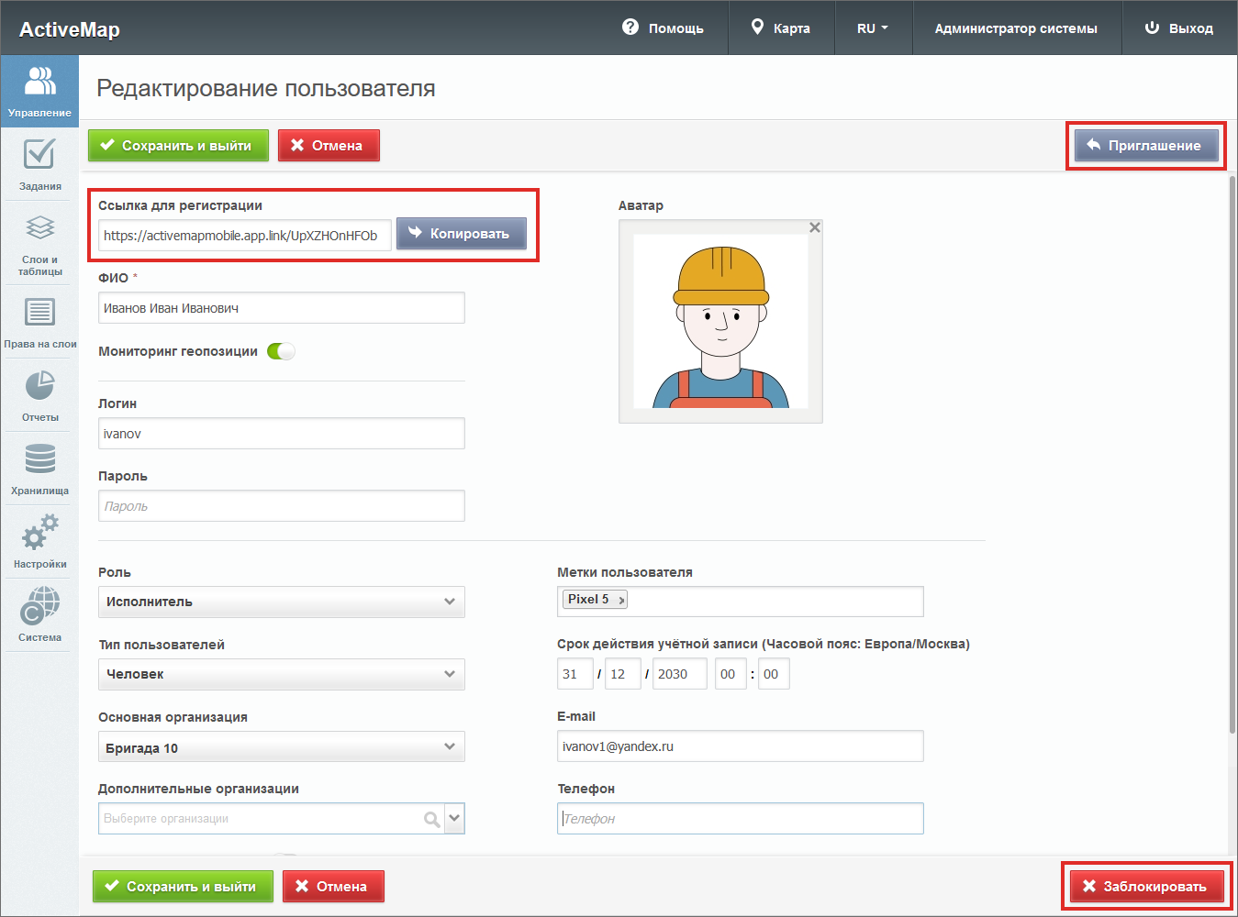
Task: Open Помощь in top menu
Action: tap(663, 28)
